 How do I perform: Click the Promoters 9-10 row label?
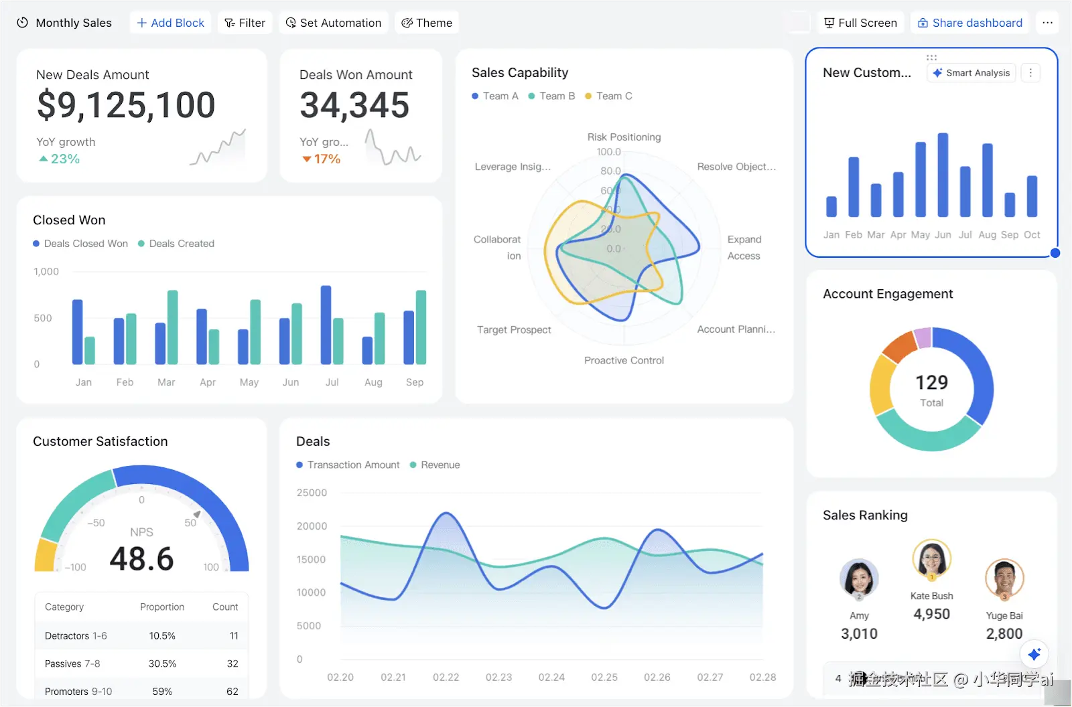click(78, 691)
